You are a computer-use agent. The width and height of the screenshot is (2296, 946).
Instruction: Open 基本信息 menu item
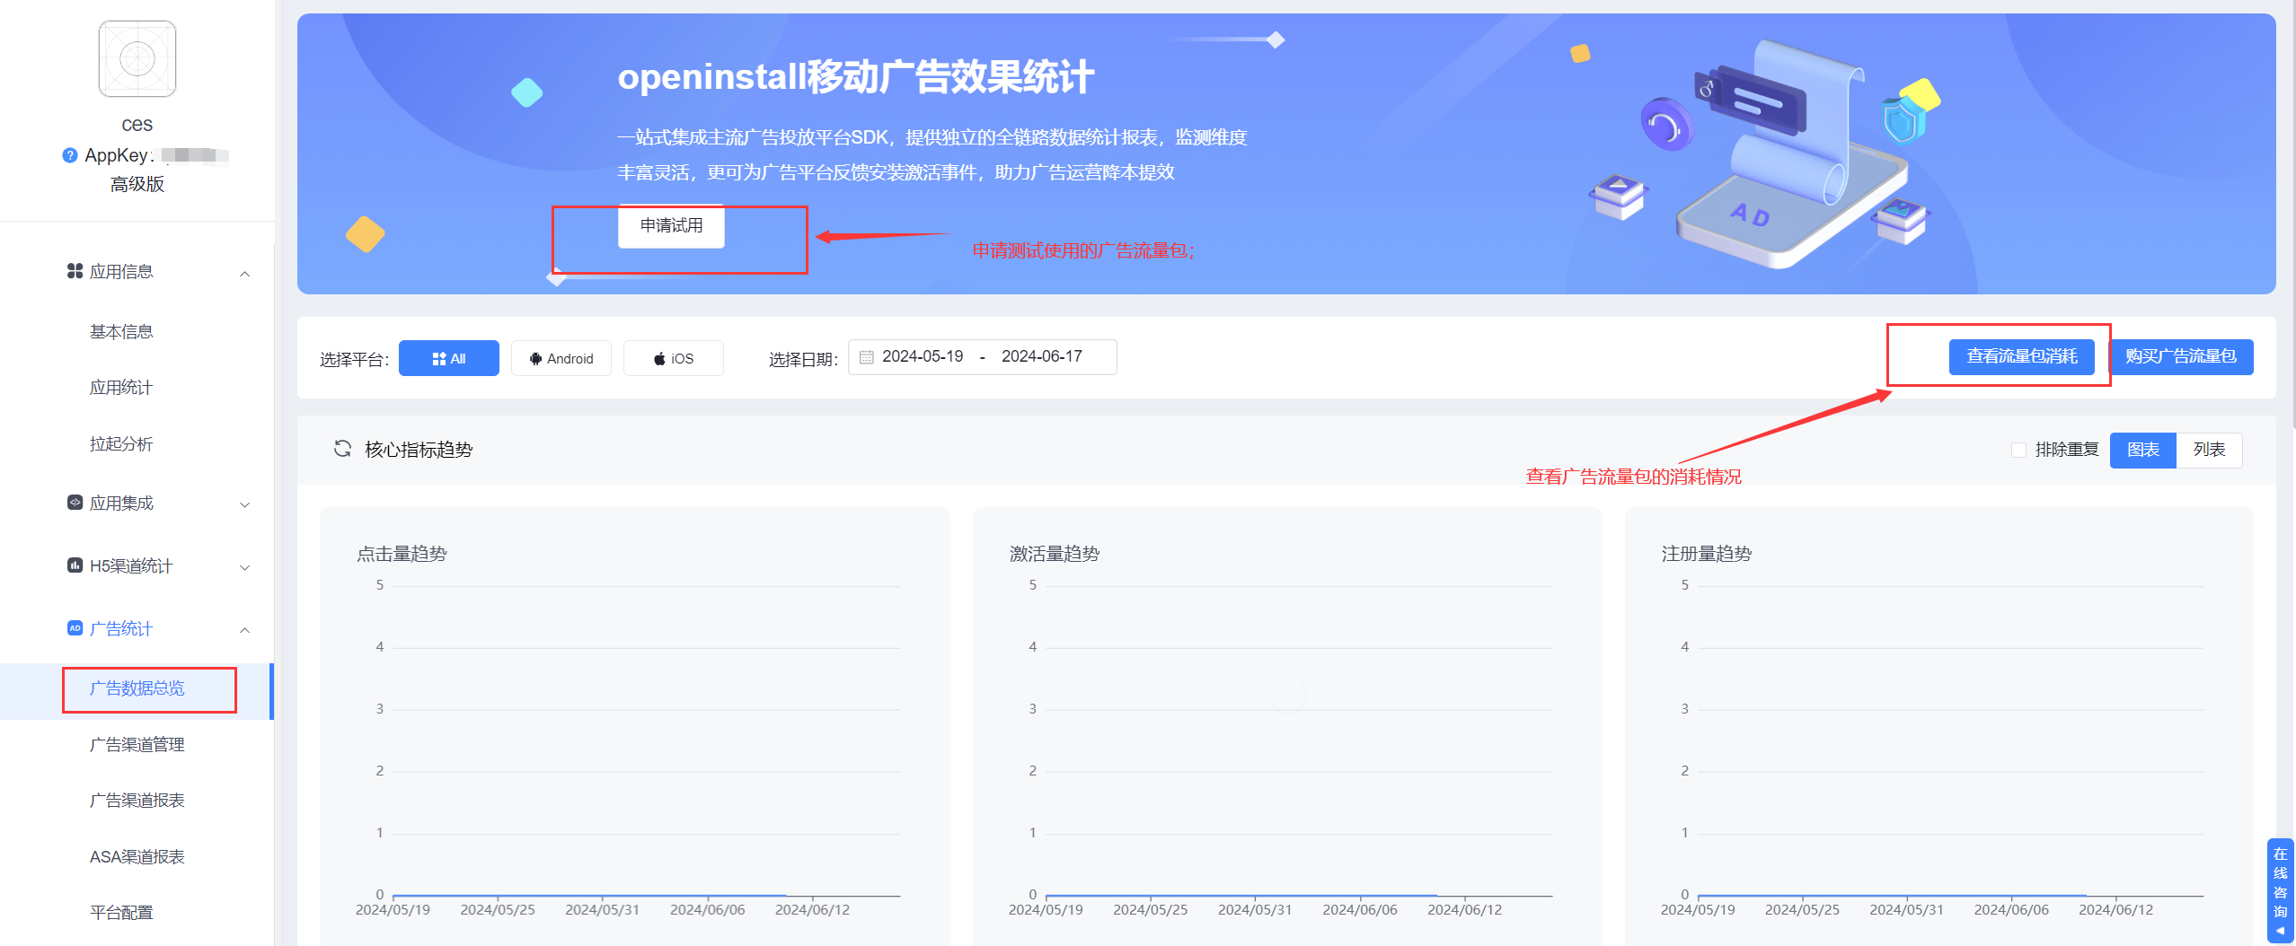point(121,332)
